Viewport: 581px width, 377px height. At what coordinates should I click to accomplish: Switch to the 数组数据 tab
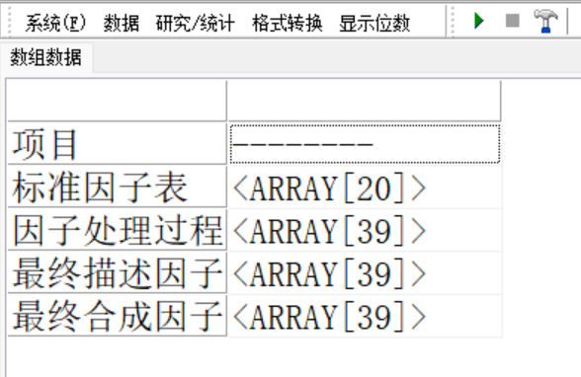pos(45,57)
